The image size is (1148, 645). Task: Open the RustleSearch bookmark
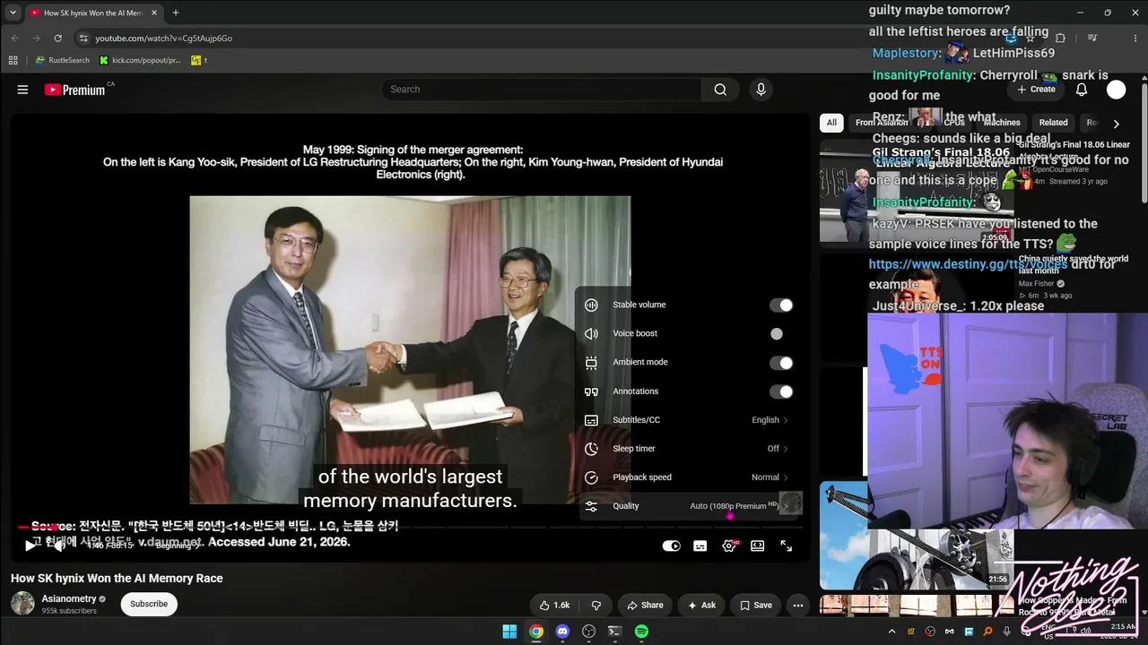(63, 60)
